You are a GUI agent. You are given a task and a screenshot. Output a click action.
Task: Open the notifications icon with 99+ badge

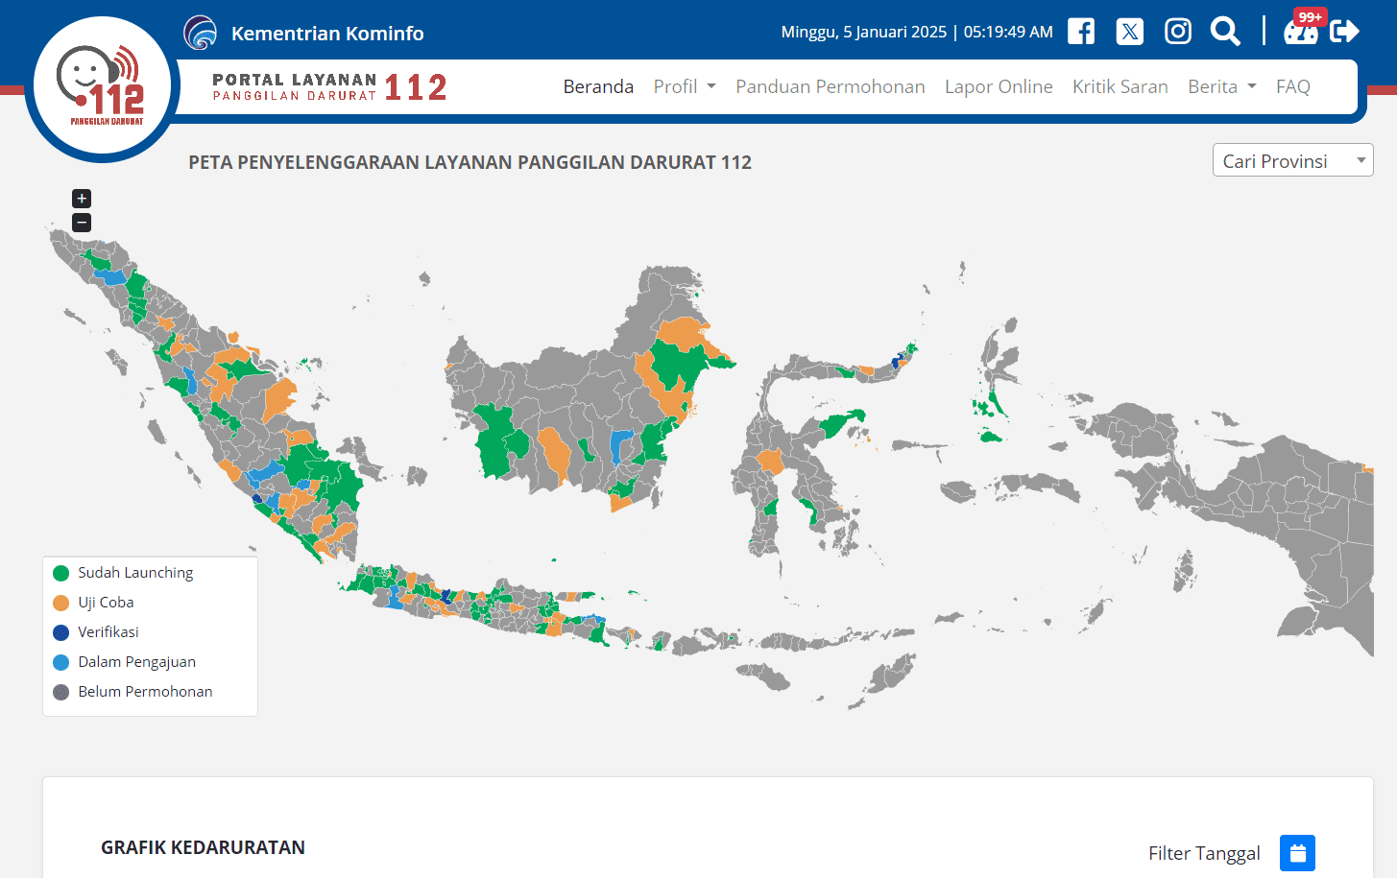tap(1301, 31)
